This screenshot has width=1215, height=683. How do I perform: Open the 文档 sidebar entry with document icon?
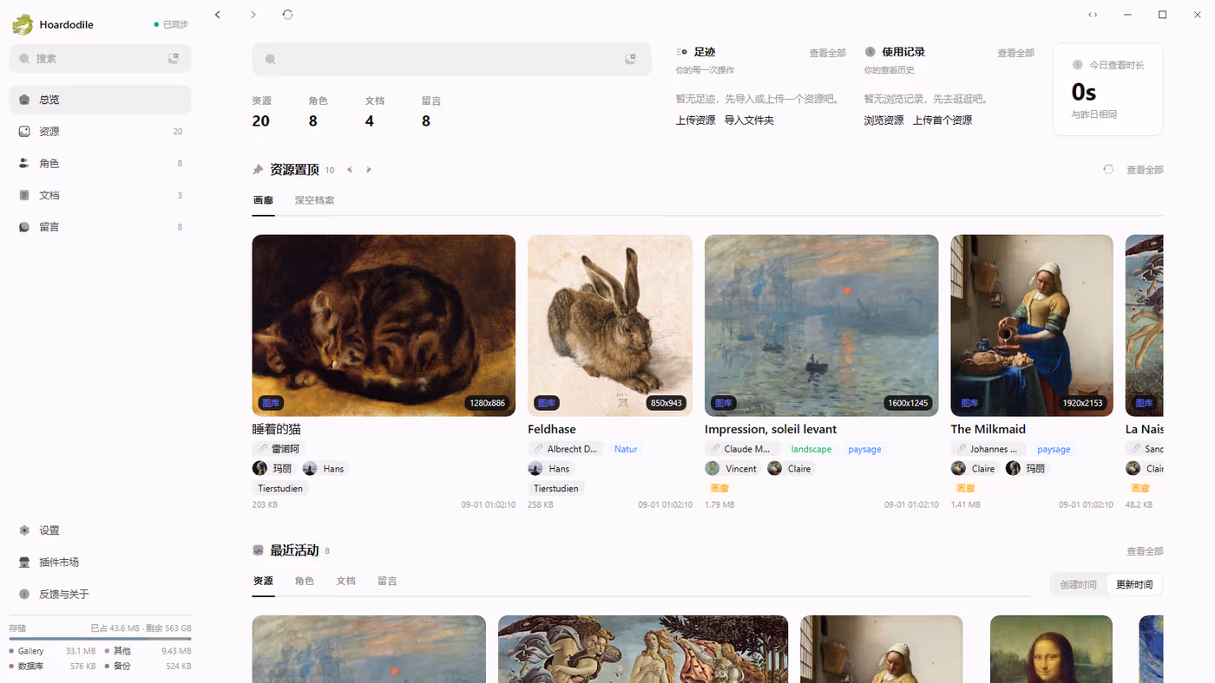pos(101,195)
